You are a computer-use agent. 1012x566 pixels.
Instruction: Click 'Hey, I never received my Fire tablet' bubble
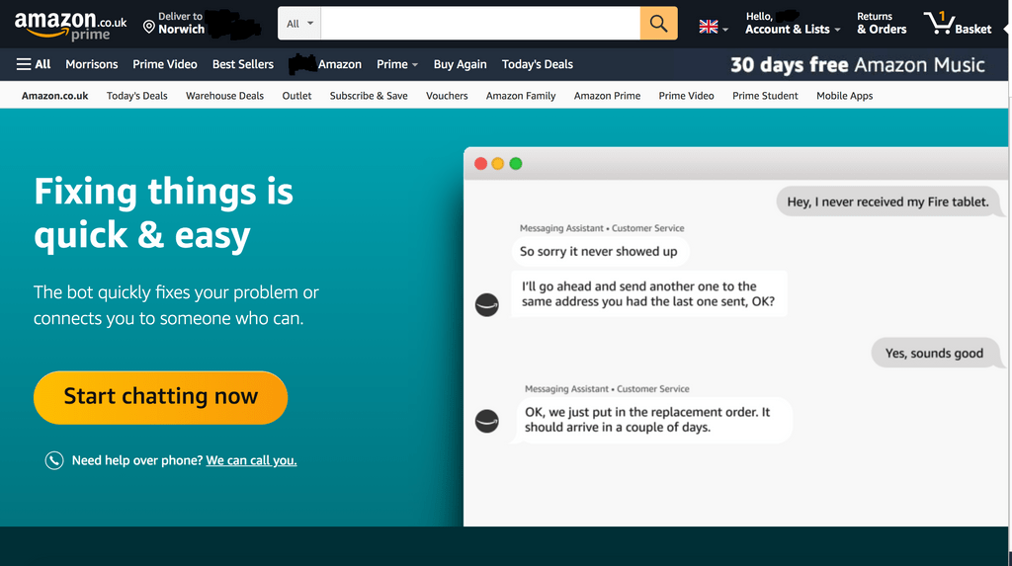(x=888, y=202)
